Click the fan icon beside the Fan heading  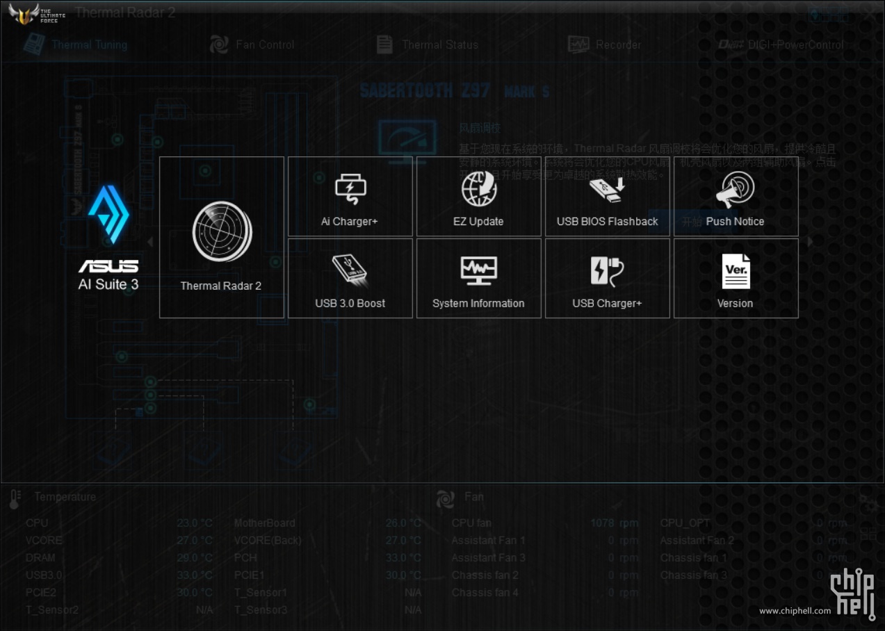click(445, 498)
